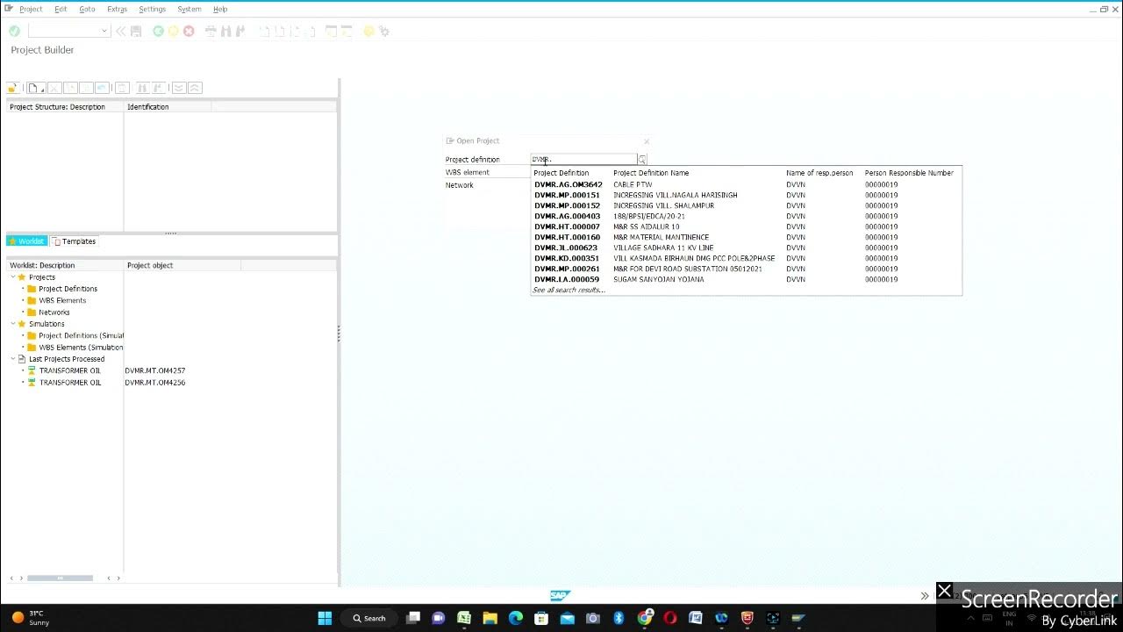Click the Project object column header
Screen dimensions: 1123x632
click(182, 265)
